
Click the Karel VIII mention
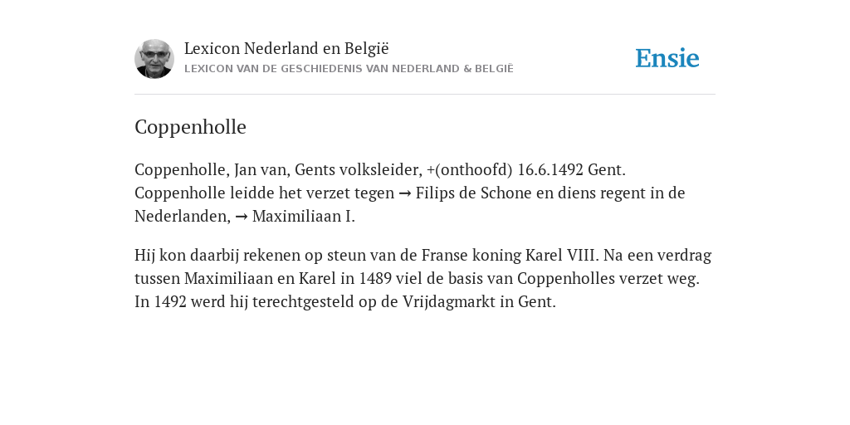tap(562, 255)
